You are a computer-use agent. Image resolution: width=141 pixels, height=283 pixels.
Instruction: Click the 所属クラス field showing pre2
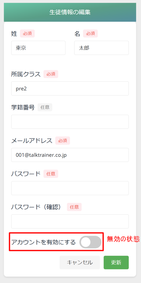tap(70, 88)
